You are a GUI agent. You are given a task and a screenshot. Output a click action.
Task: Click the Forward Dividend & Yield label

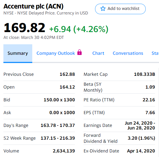(100, 138)
